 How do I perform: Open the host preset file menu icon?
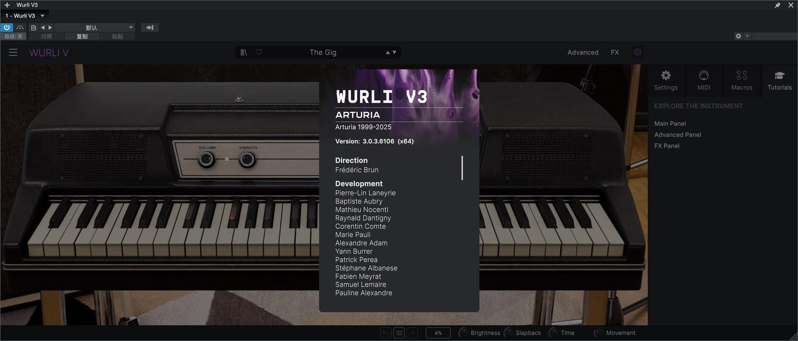pos(34,27)
